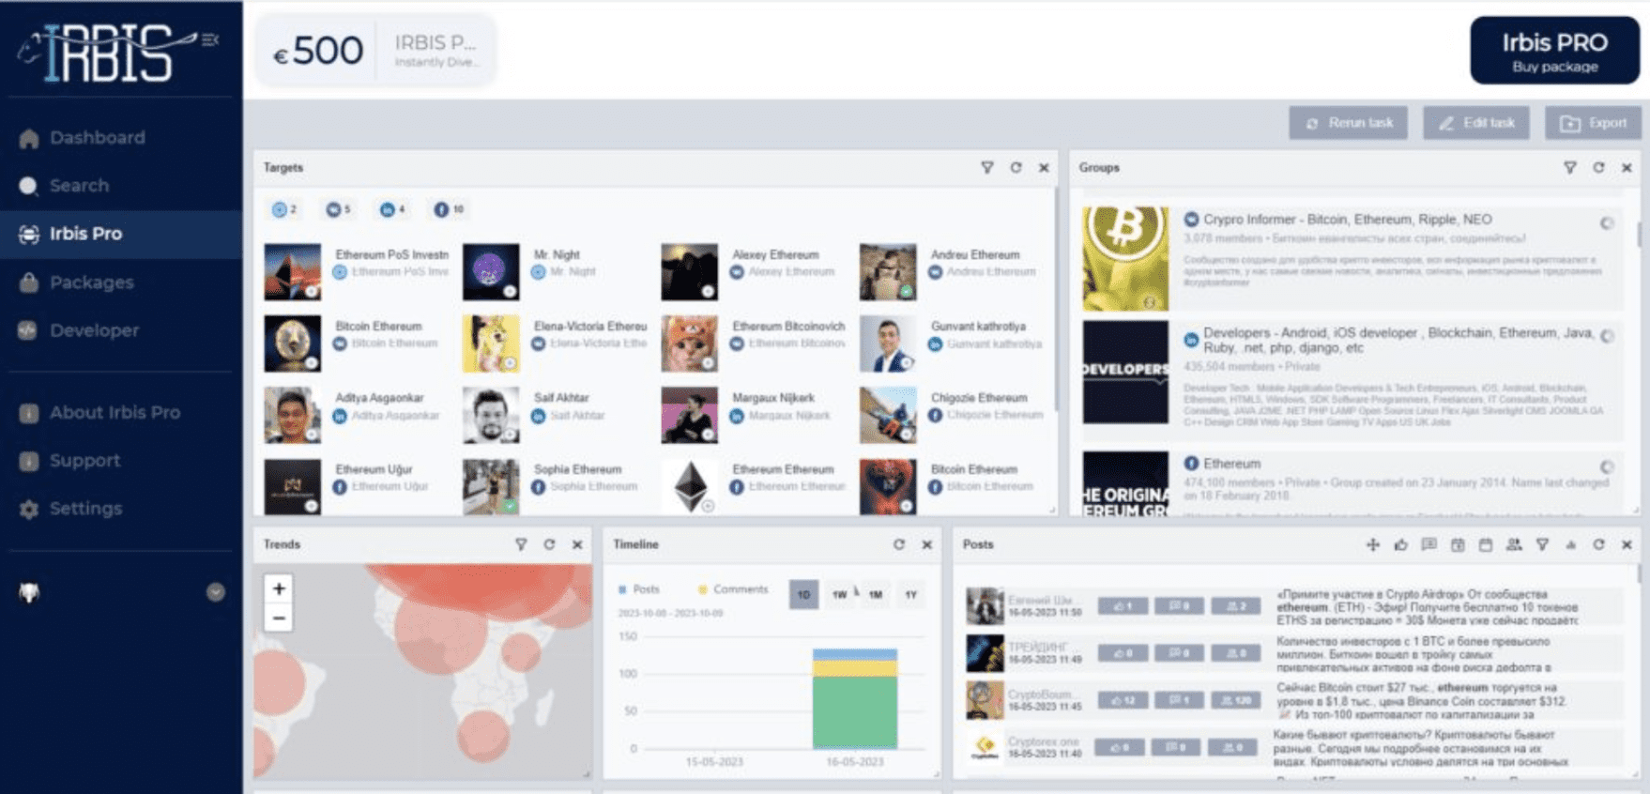
Task: Click the Irbis PRO Buy package button
Action: tap(1554, 51)
